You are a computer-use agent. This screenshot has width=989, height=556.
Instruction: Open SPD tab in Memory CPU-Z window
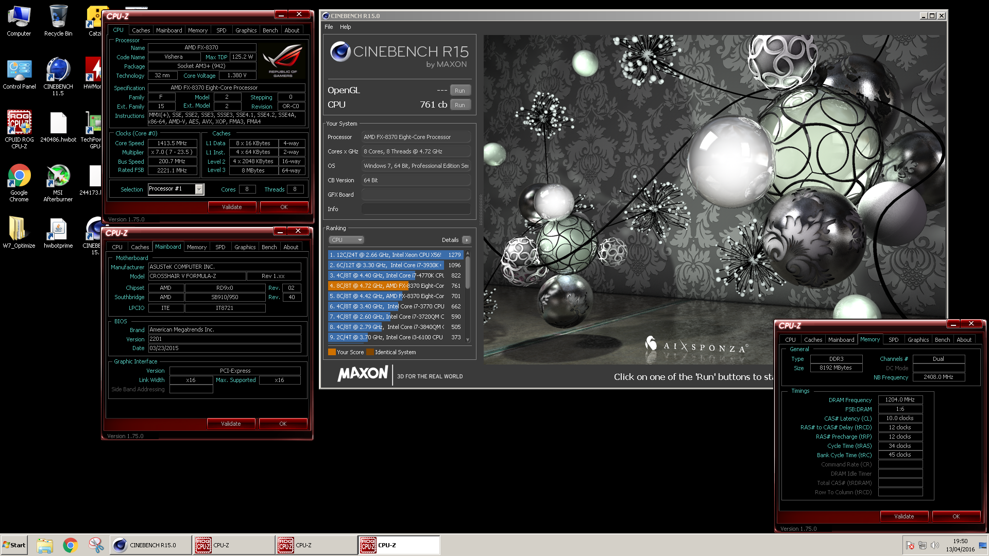(x=893, y=340)
